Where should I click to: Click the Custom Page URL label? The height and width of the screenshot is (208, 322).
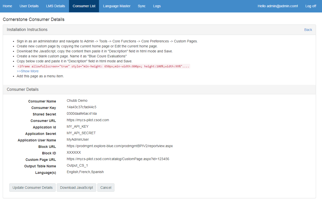pyautogui.click(x=41, y=160)
